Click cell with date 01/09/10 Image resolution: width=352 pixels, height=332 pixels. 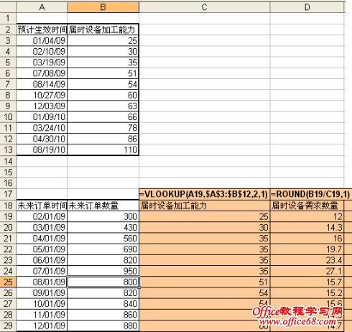(x=42, y=117)
